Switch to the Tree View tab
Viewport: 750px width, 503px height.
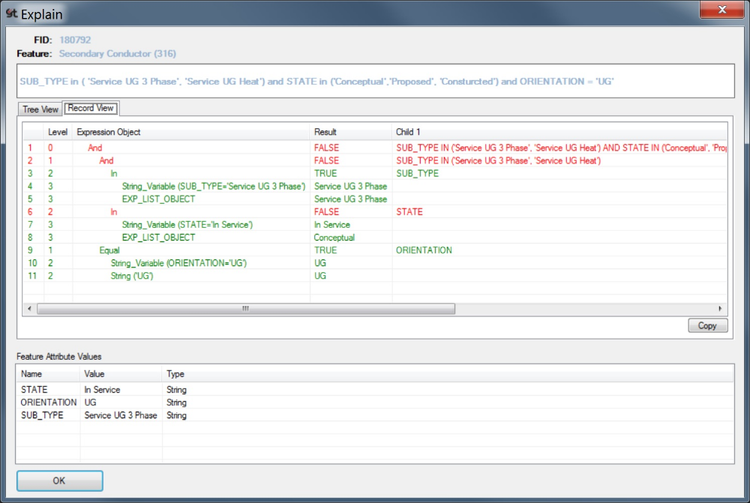(40, 109)
